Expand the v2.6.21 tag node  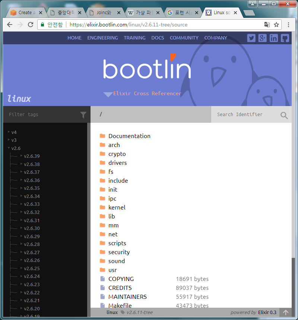pos(21,300)
